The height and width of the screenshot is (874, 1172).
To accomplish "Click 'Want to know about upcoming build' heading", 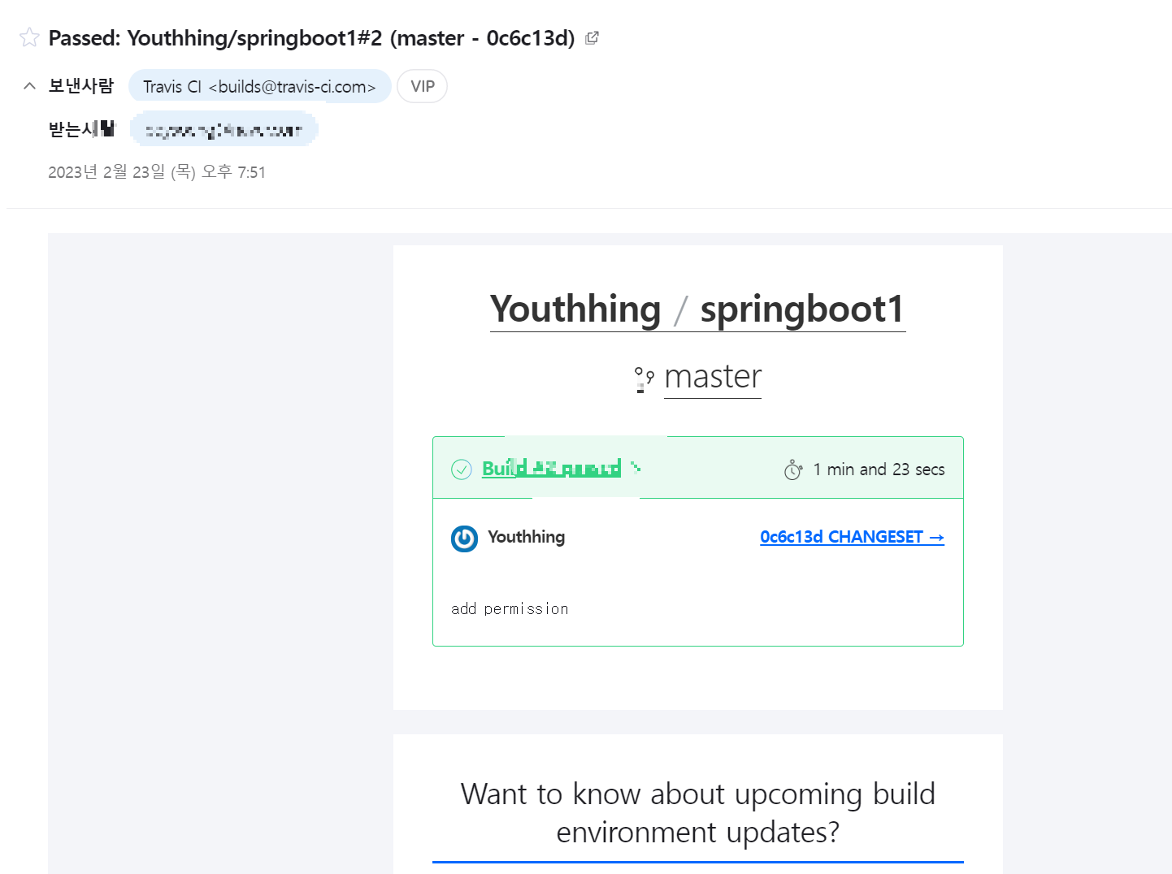I will [698, 812].
